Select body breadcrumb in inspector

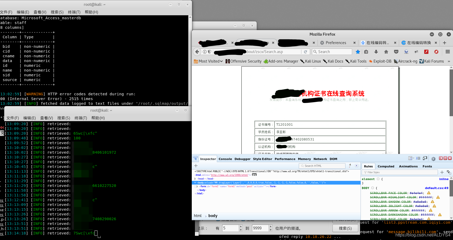(x=213, y=216)
